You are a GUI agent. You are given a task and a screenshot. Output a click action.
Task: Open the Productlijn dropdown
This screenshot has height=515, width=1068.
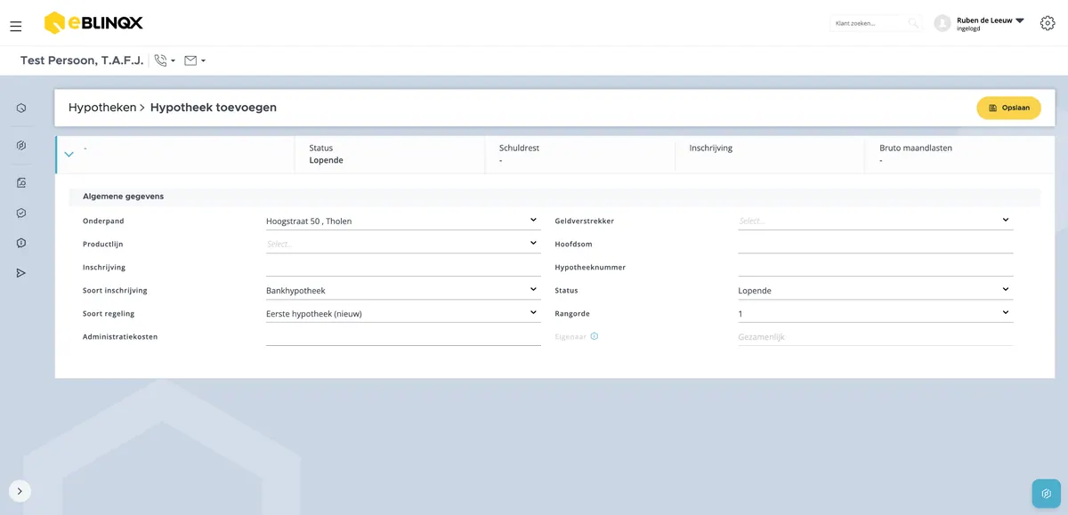click(x=403, y=244)
